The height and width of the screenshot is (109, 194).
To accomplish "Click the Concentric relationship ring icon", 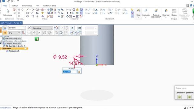I will [x=74, y=10].
